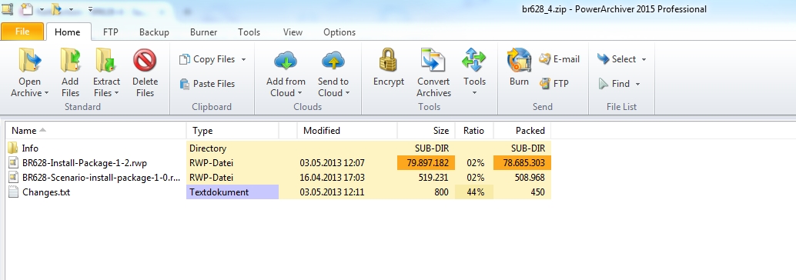The height and width of the screenshot is (280, 796).
Task: Click the Select icon in File List
Action: point(603,58)
